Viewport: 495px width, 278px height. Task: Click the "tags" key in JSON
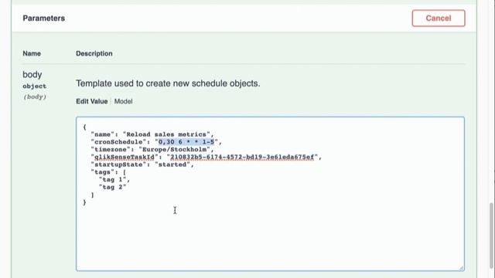(x=102, y=172)
